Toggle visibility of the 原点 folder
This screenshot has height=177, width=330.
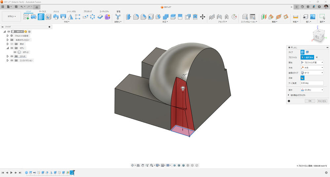(12, 44)
